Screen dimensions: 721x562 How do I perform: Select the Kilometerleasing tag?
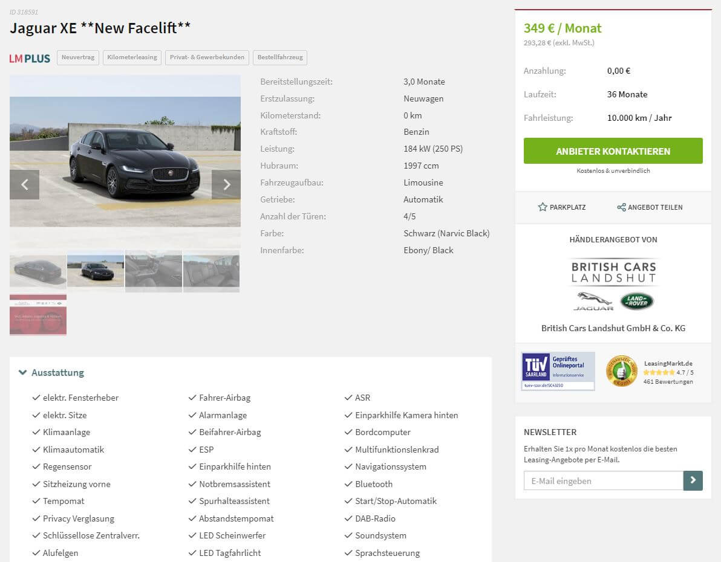point(132,57)
